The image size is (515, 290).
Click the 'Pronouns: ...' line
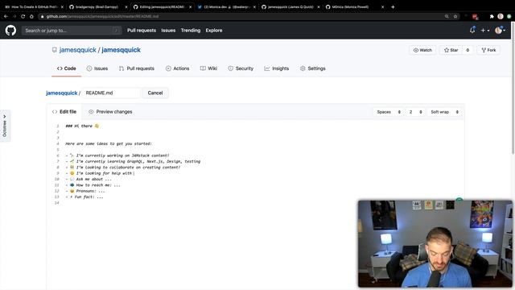point(85,191)
